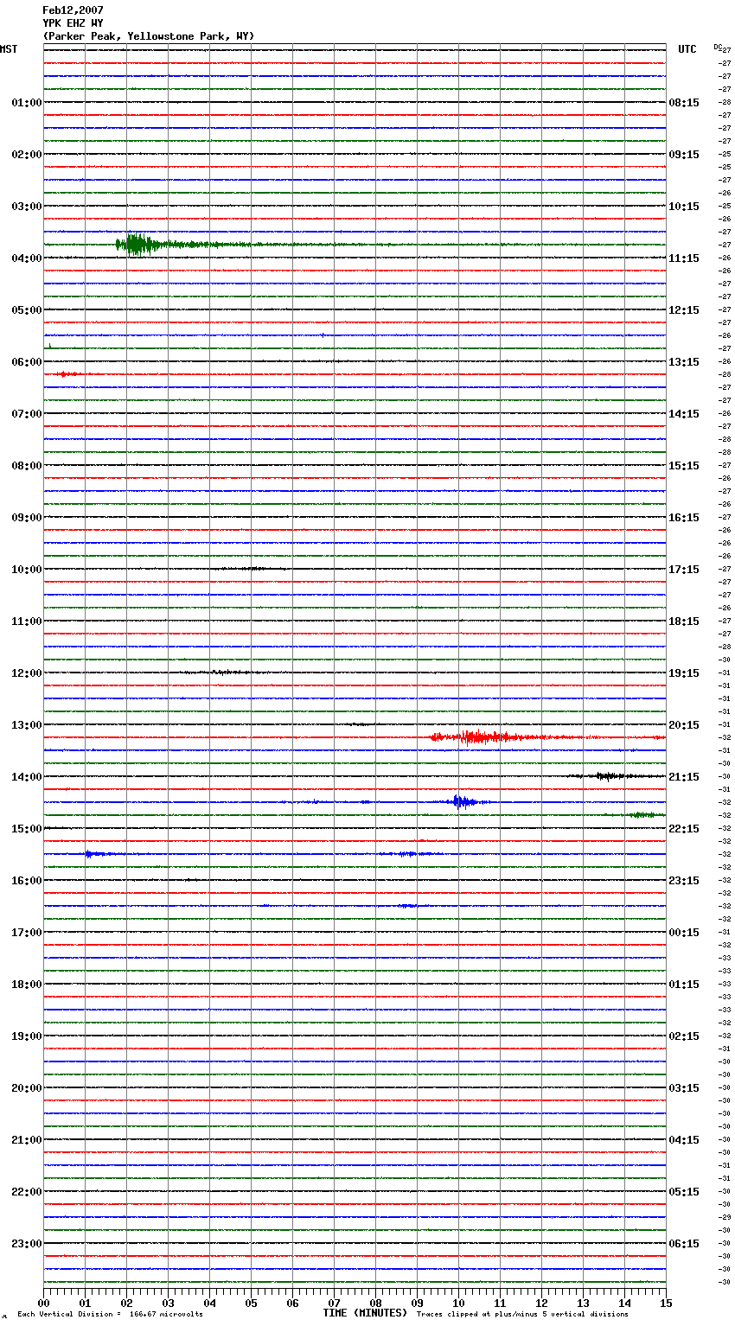Select the 12:00 MST time label
Screen dimensions: 735x1326
click(x=26, y=673)
